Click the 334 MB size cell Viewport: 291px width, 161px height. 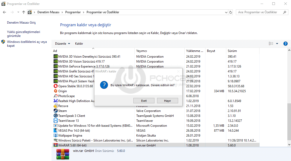(219, 91)
